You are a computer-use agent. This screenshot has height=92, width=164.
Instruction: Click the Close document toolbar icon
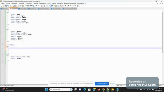[x=11, y=6]
